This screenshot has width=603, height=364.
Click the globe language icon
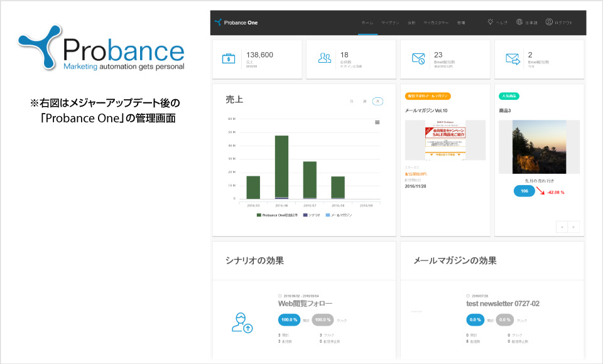tap(519, 22)
